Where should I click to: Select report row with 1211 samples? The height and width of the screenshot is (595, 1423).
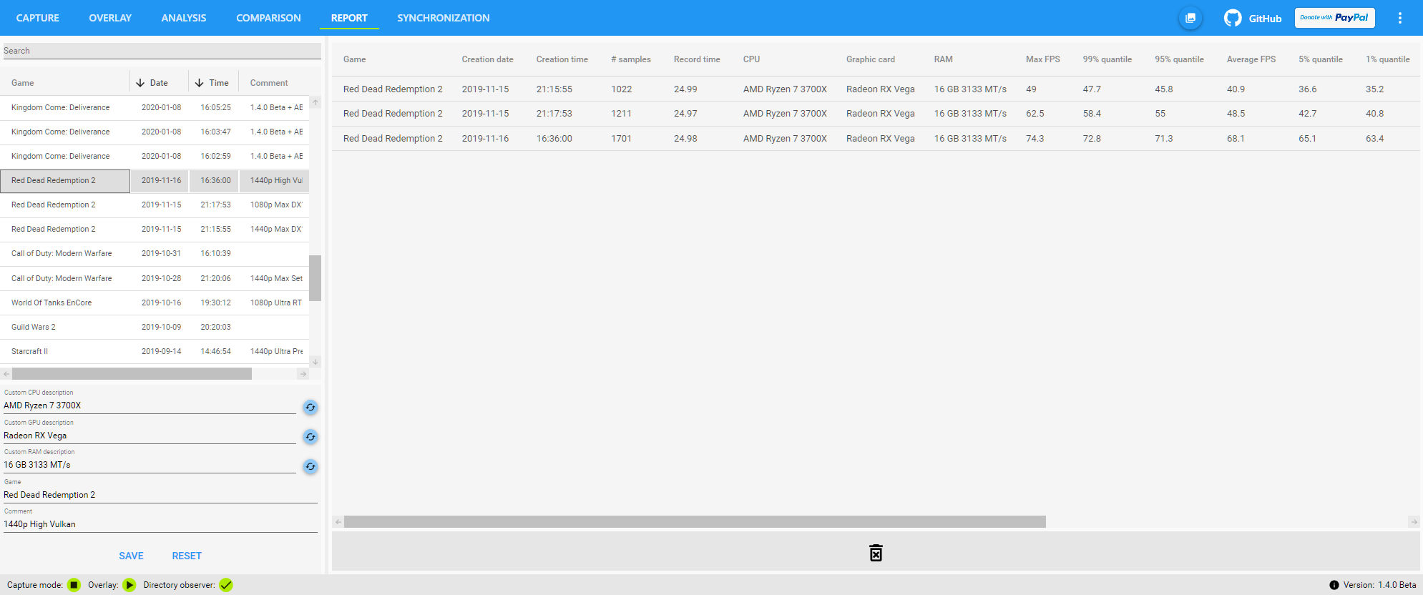coord(876,114)
